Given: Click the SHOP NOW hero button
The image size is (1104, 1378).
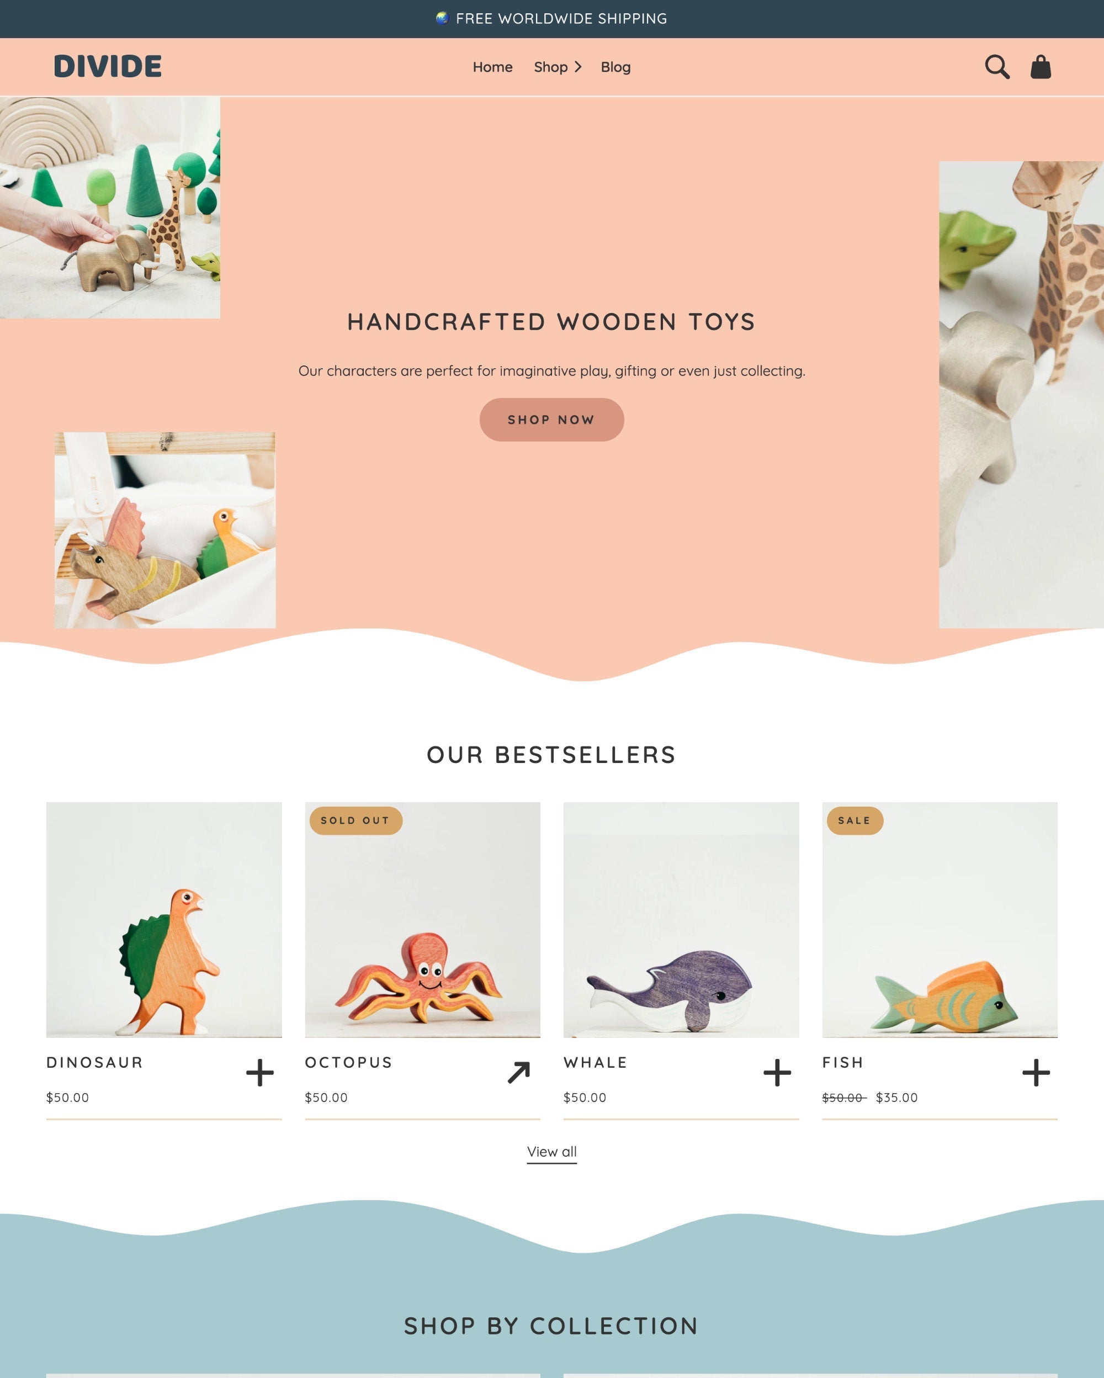Looking at the screenshot, I should tap(551, 419).
